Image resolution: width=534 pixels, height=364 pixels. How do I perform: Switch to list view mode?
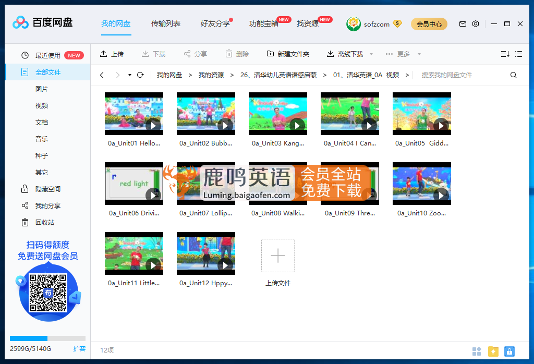click(x=519, y=54)
